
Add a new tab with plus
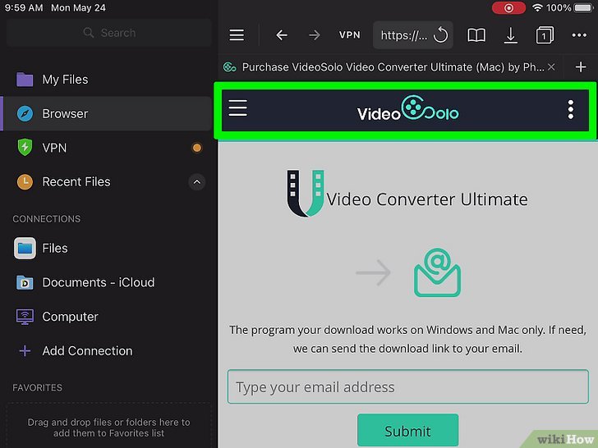581,67
